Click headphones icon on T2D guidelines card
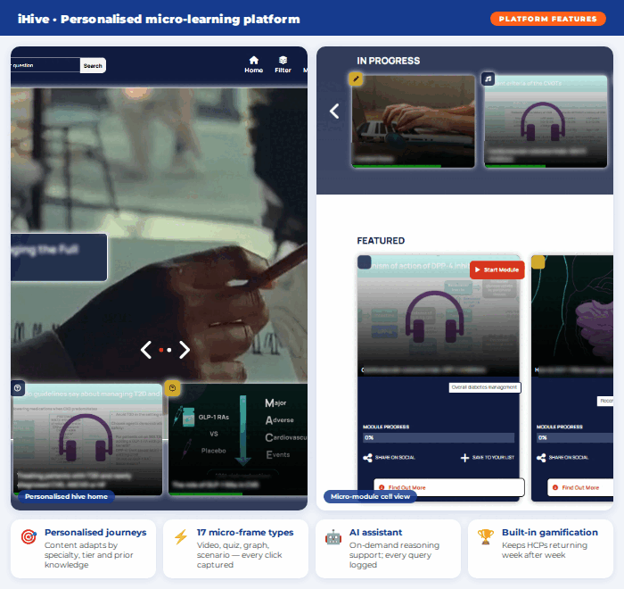 [86, 437]
